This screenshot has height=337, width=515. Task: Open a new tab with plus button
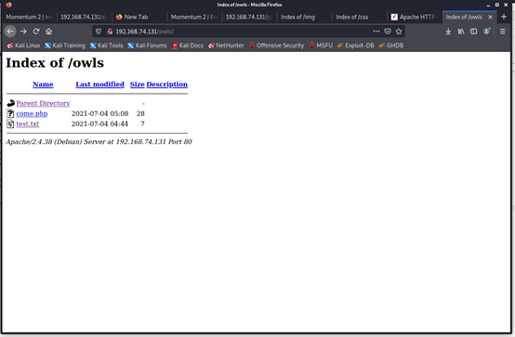click(x=504, y=17)
